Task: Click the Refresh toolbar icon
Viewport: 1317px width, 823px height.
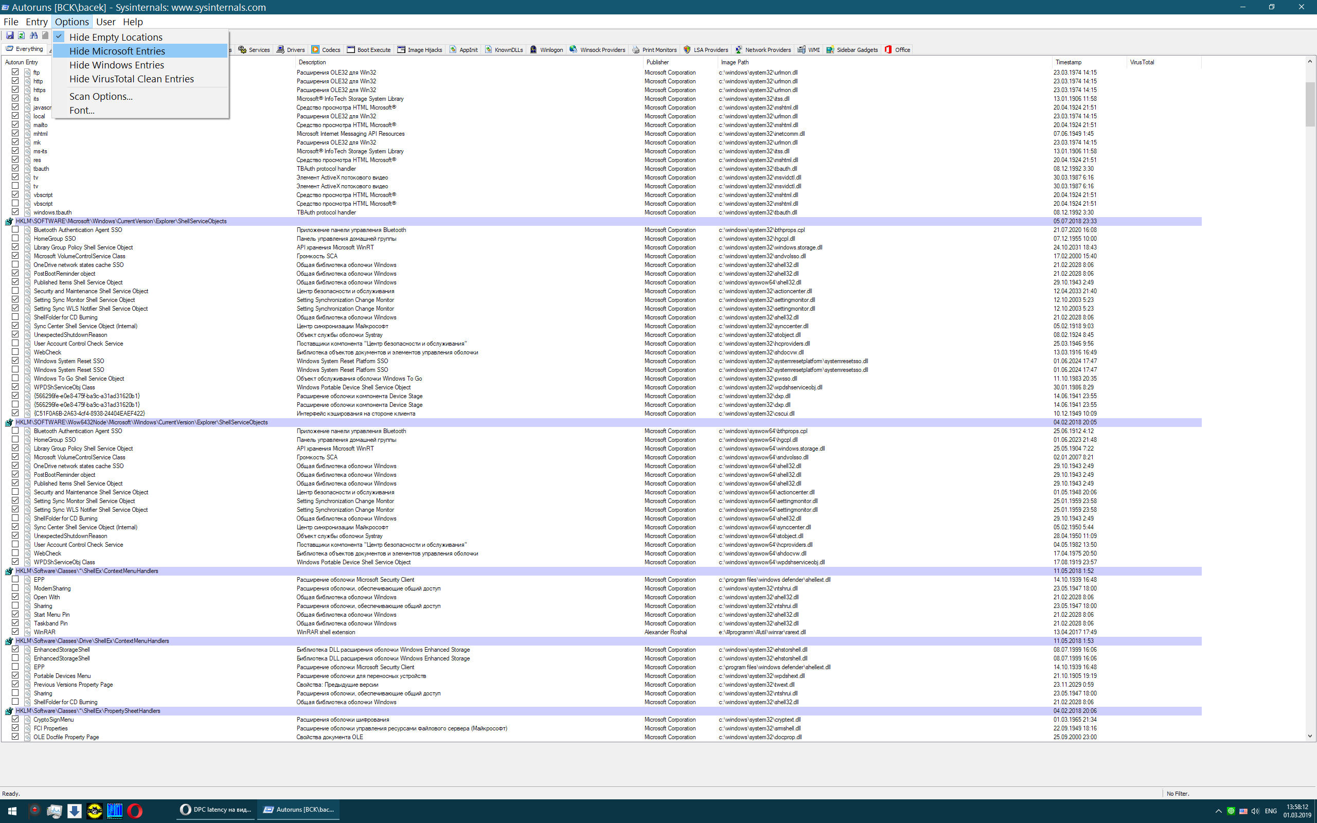Action: (x=22, y=35)
